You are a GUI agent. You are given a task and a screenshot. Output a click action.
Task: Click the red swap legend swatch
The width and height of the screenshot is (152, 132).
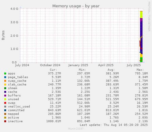tap(5, 103)
